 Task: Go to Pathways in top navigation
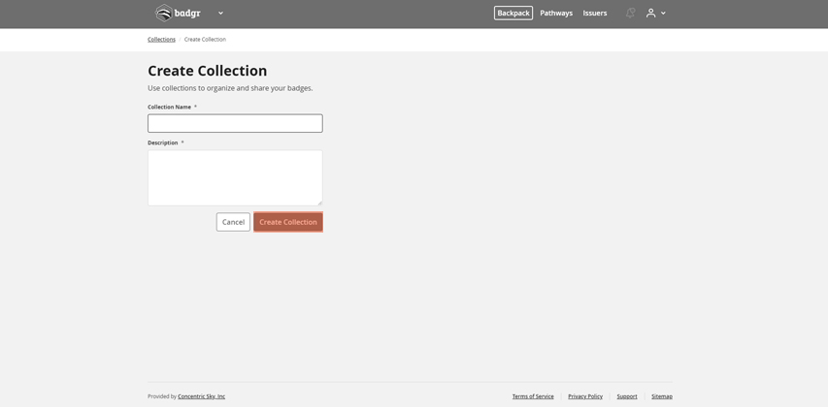point(556,14)
